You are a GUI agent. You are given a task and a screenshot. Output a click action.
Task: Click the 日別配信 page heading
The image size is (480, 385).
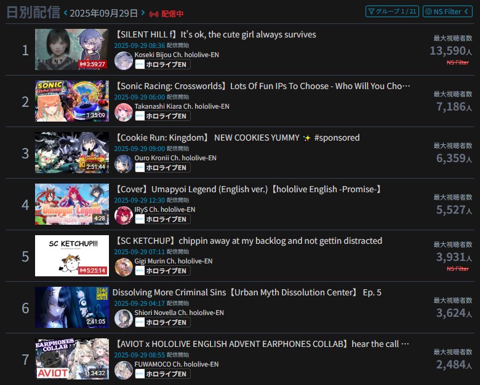33,12
